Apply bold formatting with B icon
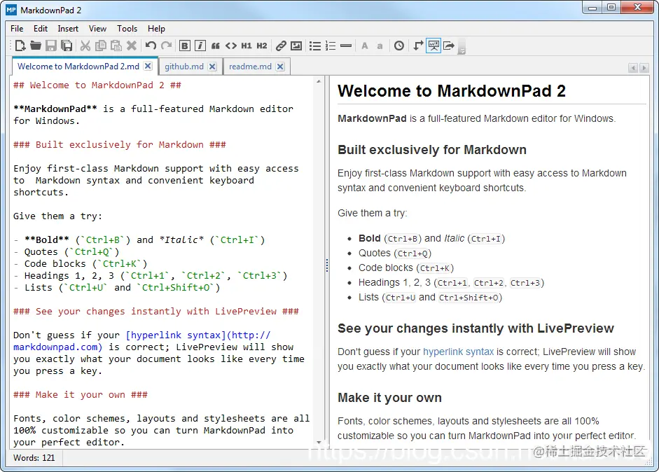Screen dimensions: 659x472 (x=184, y=46)
